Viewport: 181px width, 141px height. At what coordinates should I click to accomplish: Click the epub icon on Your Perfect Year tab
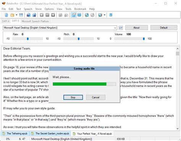pos(74,134)
